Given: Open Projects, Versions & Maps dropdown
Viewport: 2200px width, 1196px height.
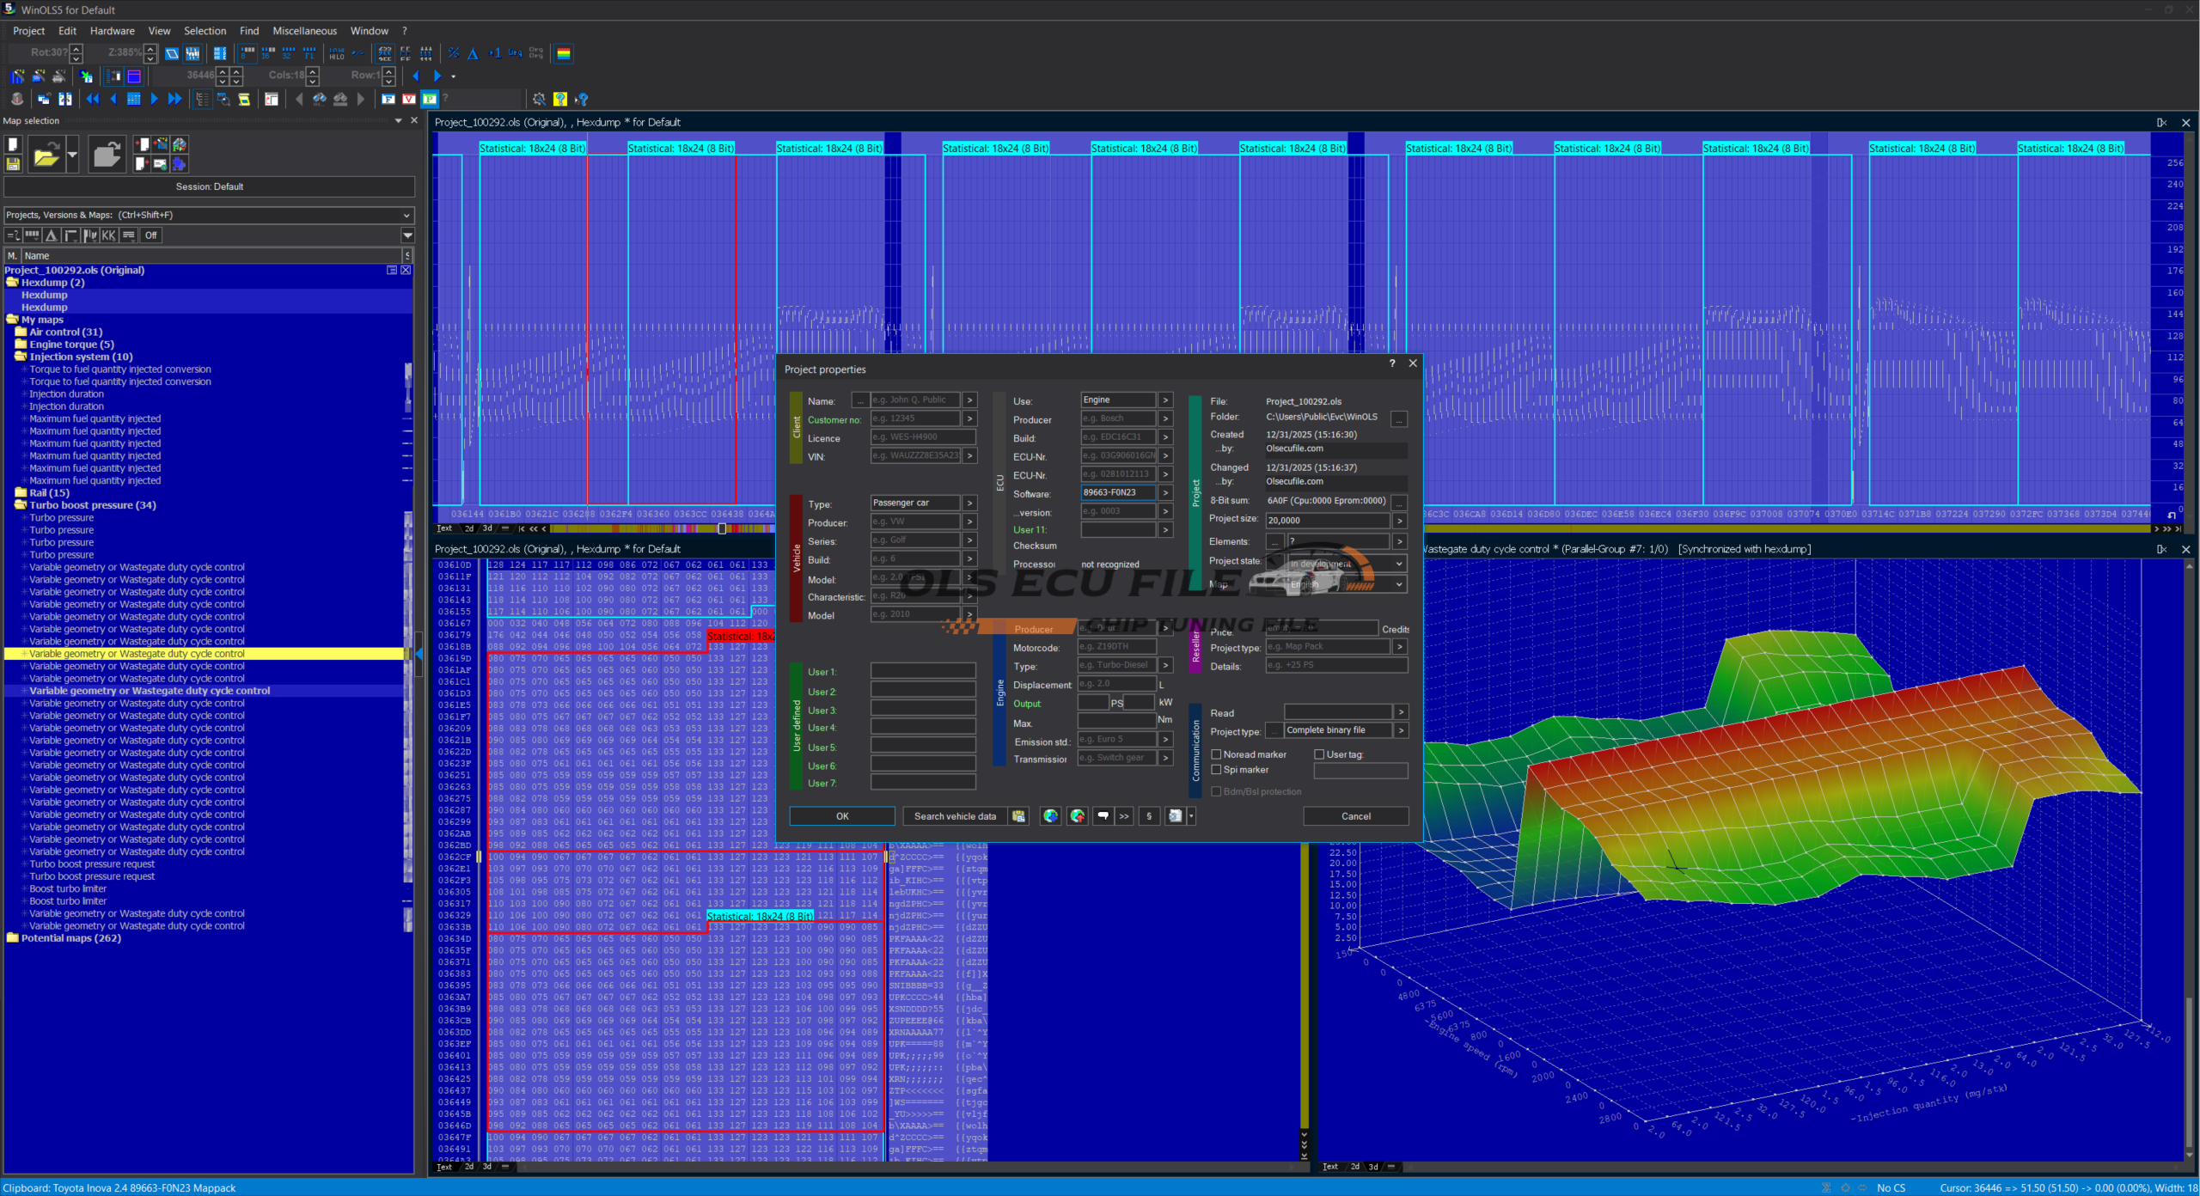Looking at the screenshot, I should point(406,215).
